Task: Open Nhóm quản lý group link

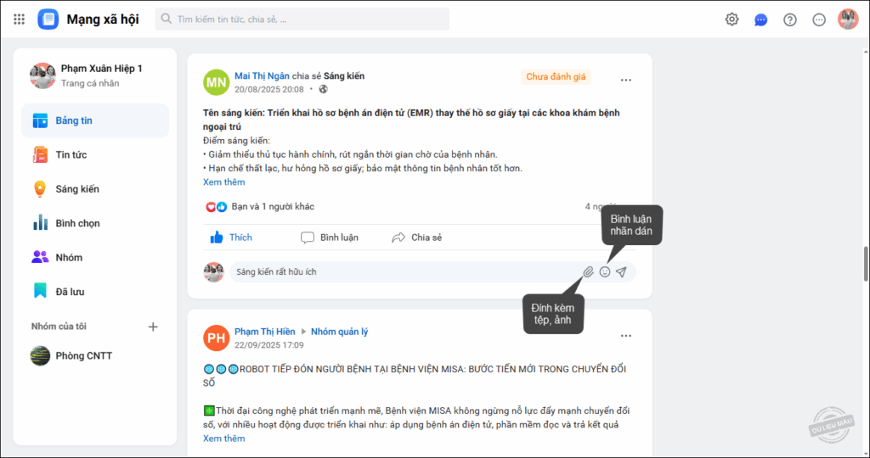Action: click(x=339, y=332)
